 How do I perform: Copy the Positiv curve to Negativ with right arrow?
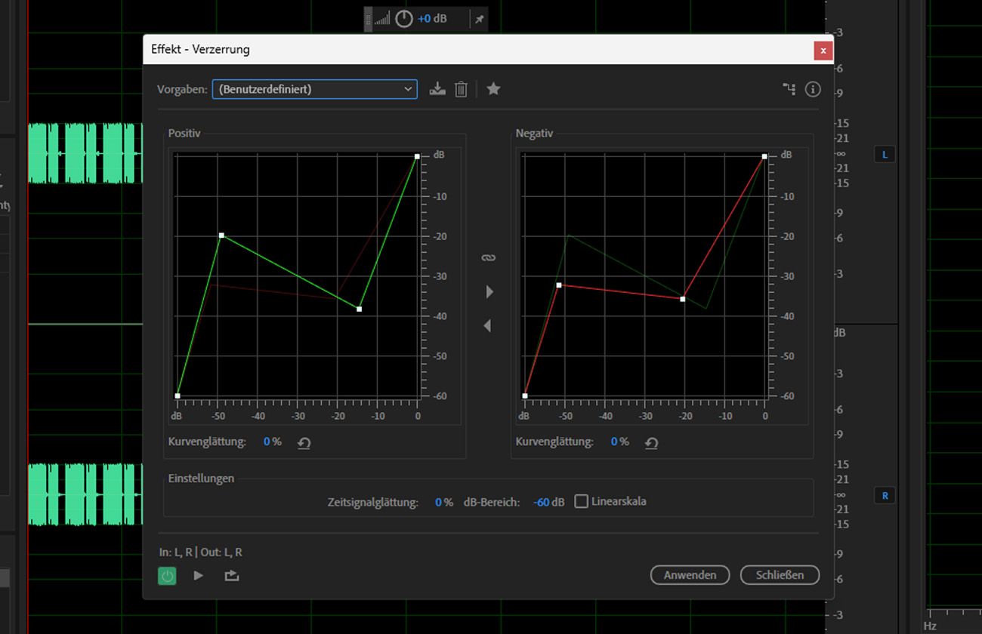click(x=489, y=291)
